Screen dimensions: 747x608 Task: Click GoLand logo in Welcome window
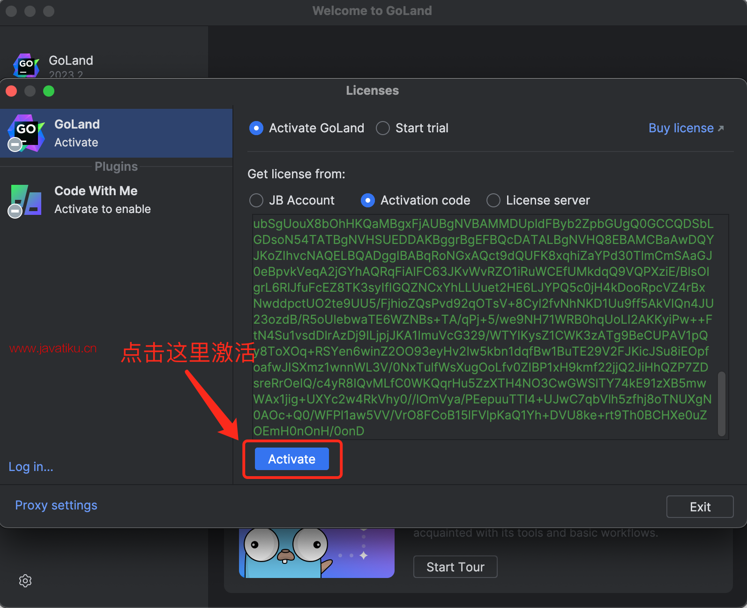[26, 66]
